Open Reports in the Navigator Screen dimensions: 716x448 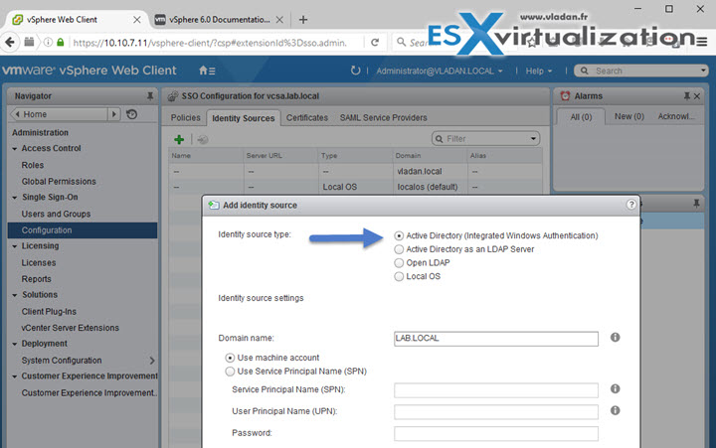click(36, 279)
